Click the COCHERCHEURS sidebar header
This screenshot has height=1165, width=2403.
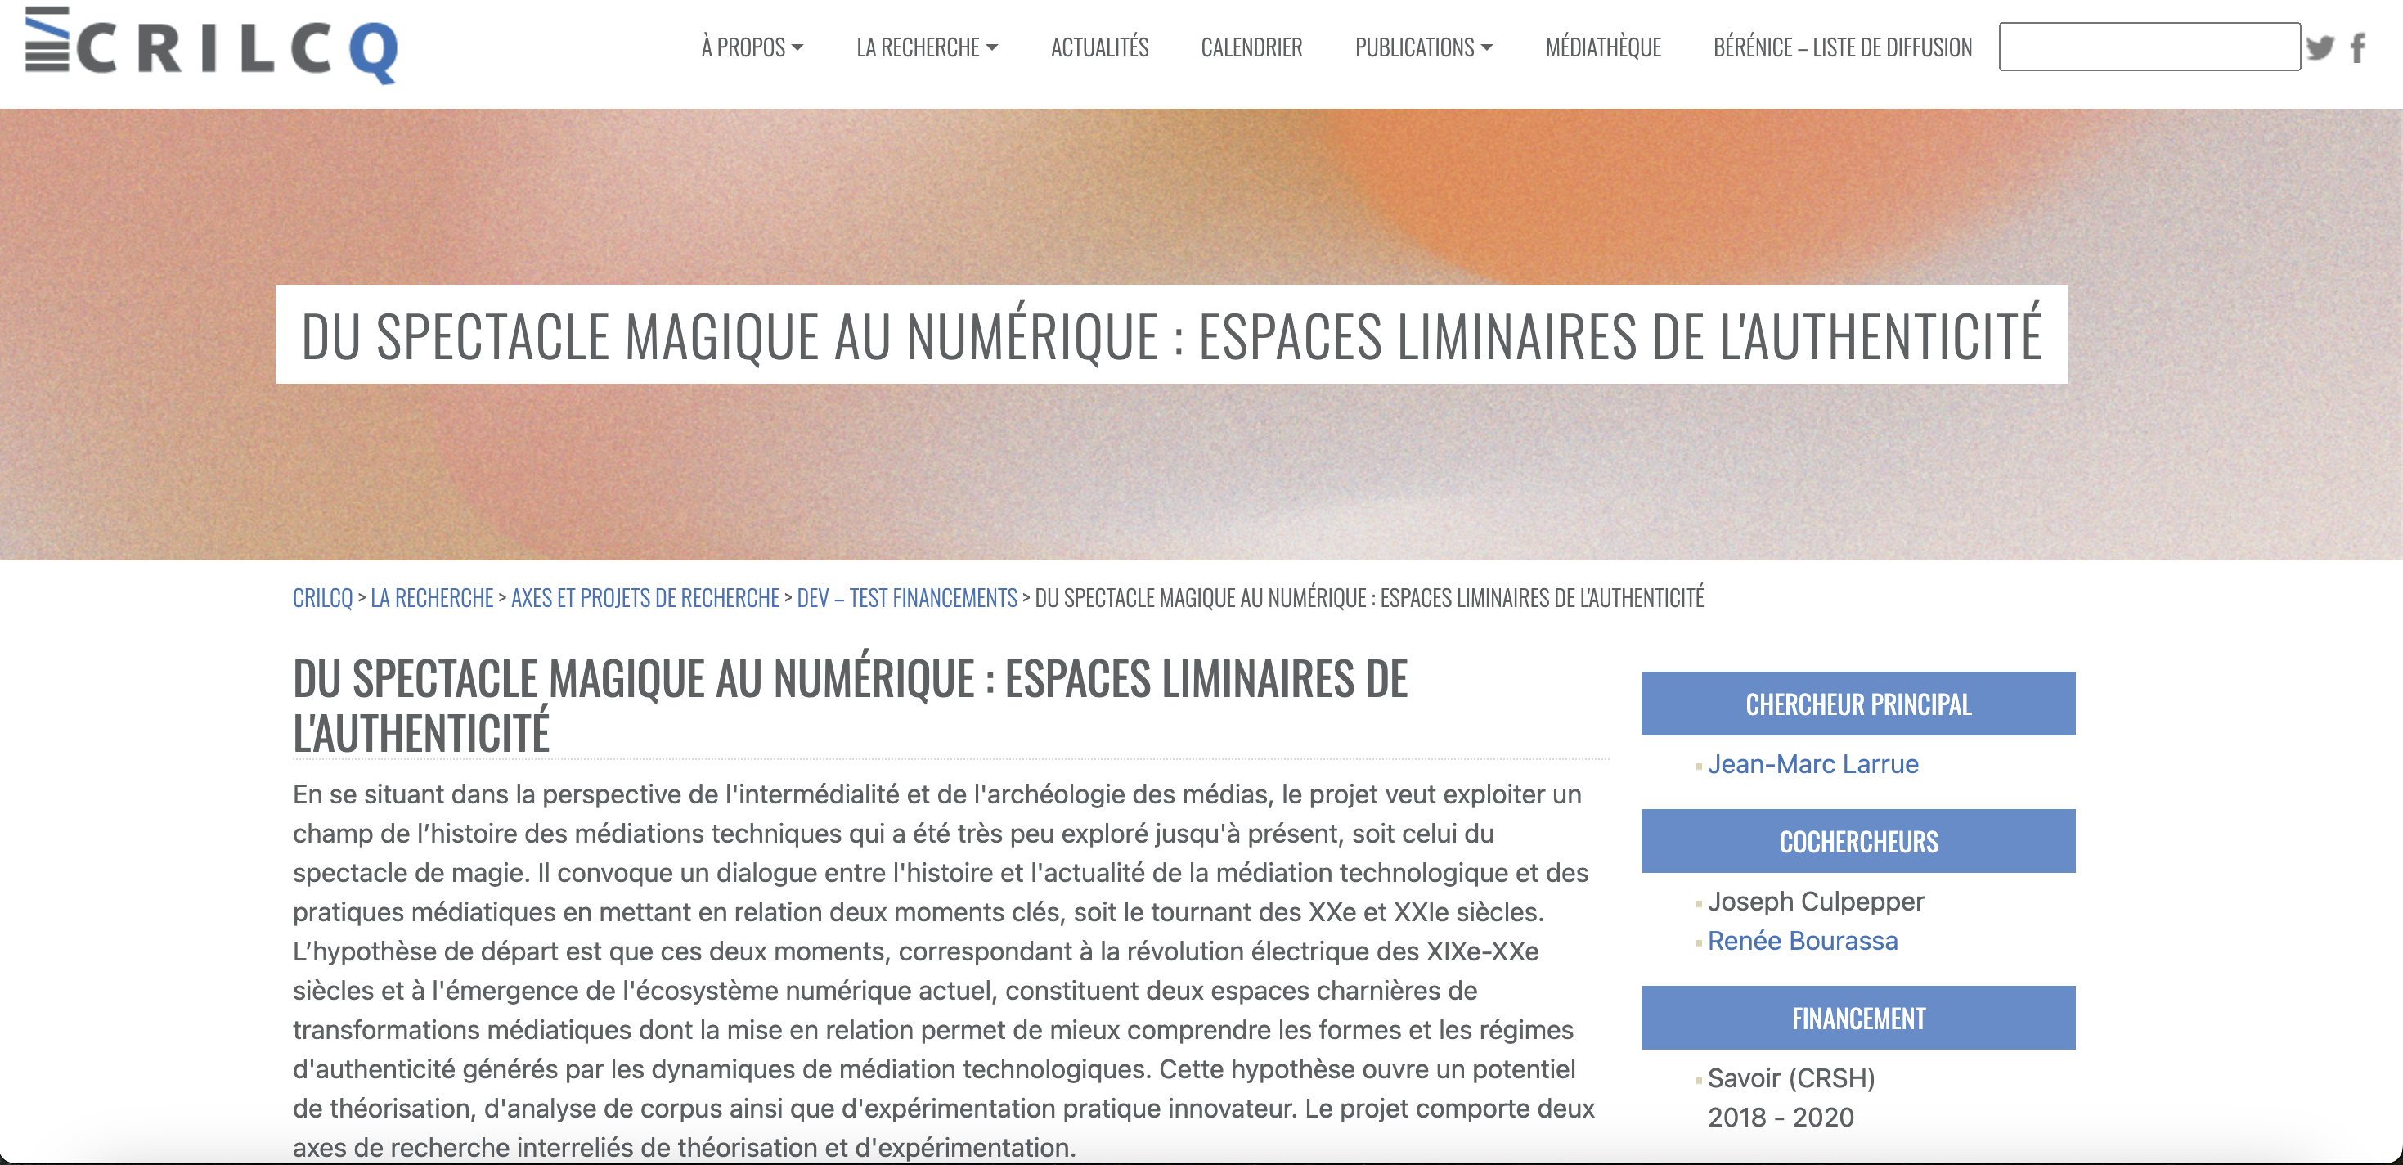(x=1858, y=841)
